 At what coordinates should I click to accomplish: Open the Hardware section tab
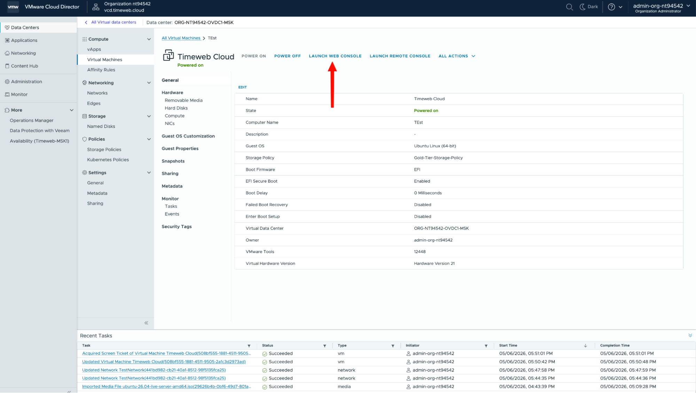(172, 93)
